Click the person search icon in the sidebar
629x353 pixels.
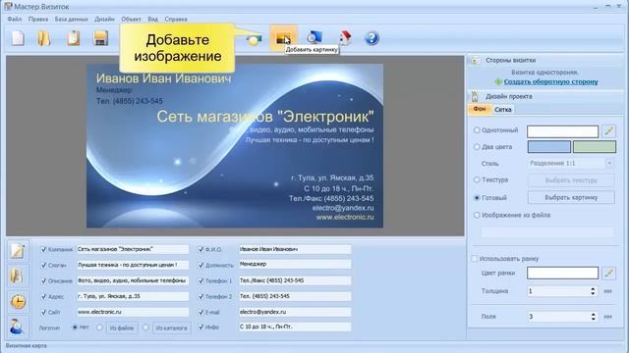click(17, 327)
